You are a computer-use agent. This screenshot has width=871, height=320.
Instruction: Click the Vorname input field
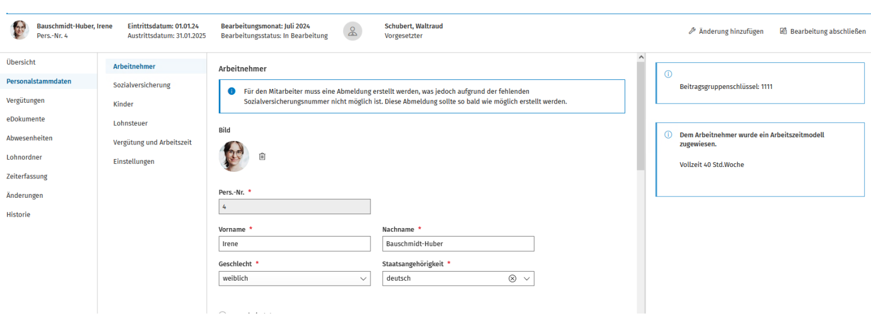click(294, 244)
